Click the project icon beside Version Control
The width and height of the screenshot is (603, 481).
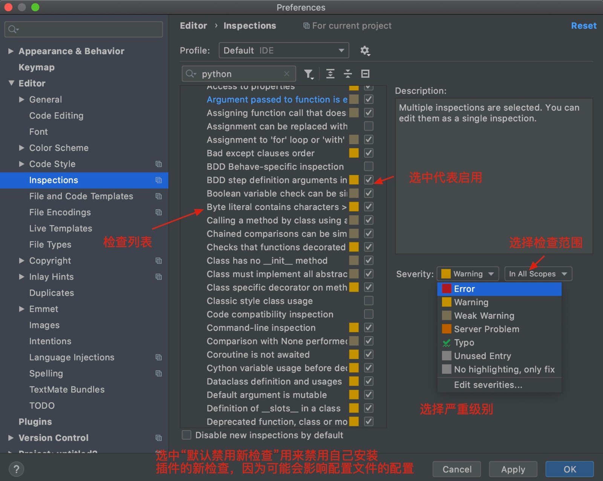pos(159,438)
